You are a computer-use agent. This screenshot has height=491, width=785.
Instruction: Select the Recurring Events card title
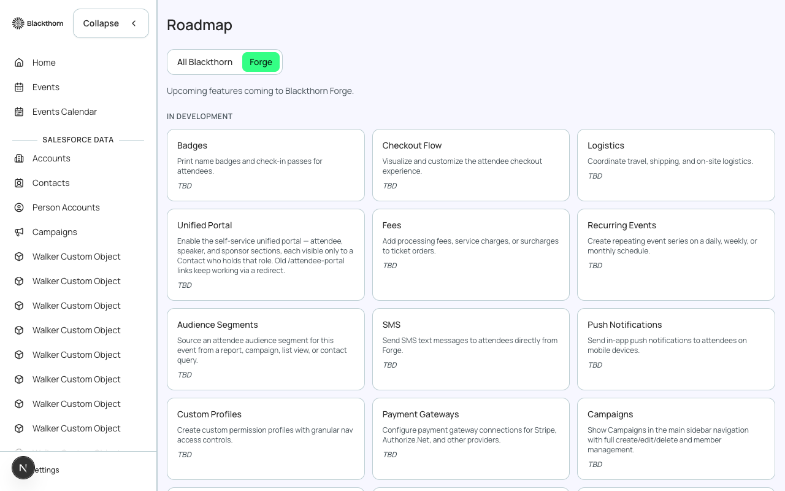click(x=622, y=225)
